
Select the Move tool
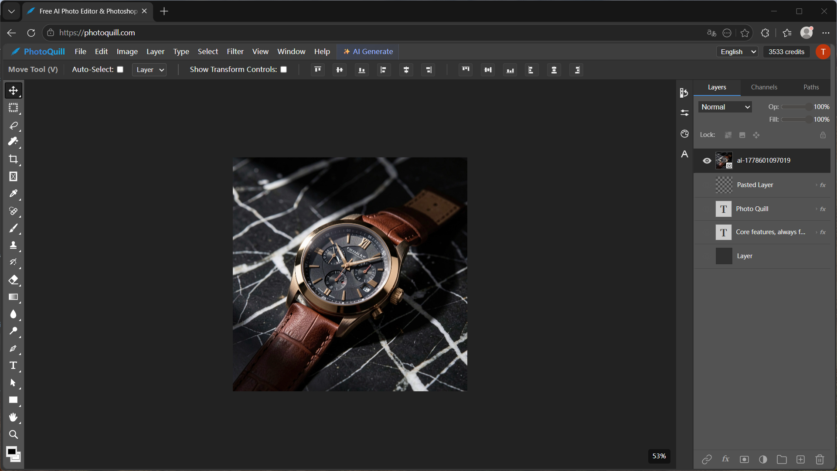click(x=13, y=90)
